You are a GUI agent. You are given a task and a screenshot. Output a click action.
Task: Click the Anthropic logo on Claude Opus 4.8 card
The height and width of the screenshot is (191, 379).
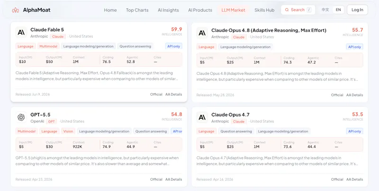pos(202,33)
